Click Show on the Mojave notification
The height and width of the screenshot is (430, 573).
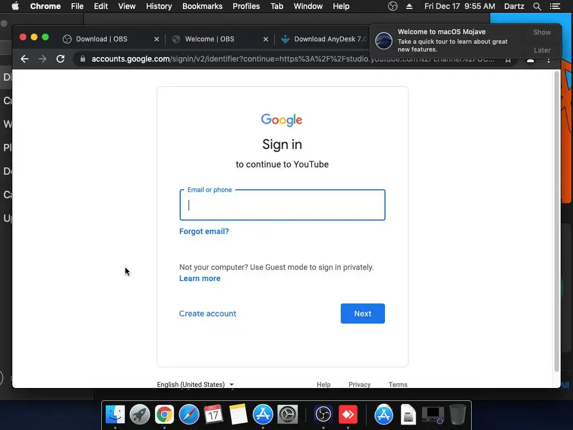click(542, 32)
